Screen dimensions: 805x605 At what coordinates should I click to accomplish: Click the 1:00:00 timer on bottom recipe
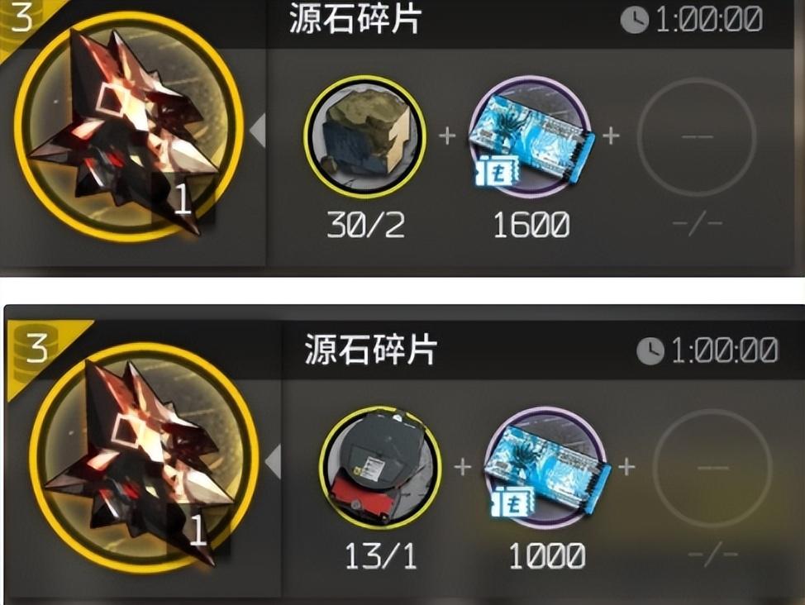tap(725, 350)
